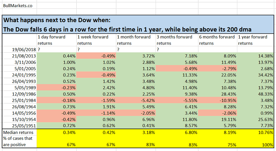
Task: Select the "1 week forward returns" column header
Action: 96,40
